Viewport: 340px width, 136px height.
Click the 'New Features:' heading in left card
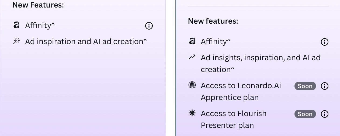click(38, 5)
